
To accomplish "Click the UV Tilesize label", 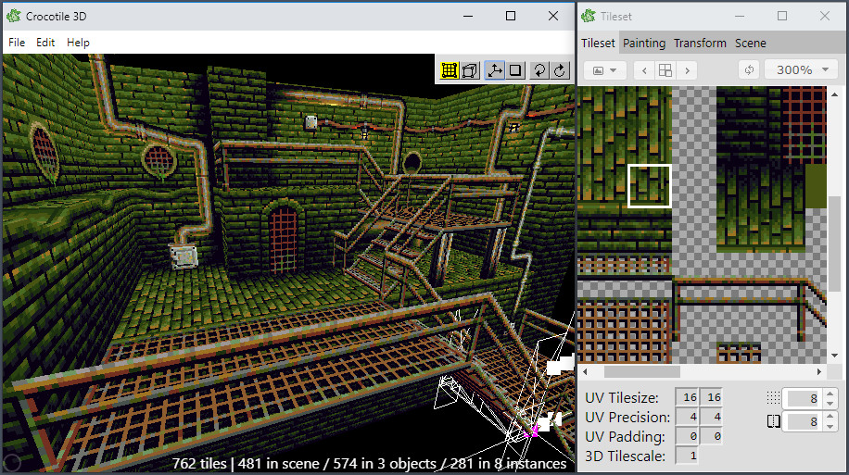I will (x=622, y=397).
